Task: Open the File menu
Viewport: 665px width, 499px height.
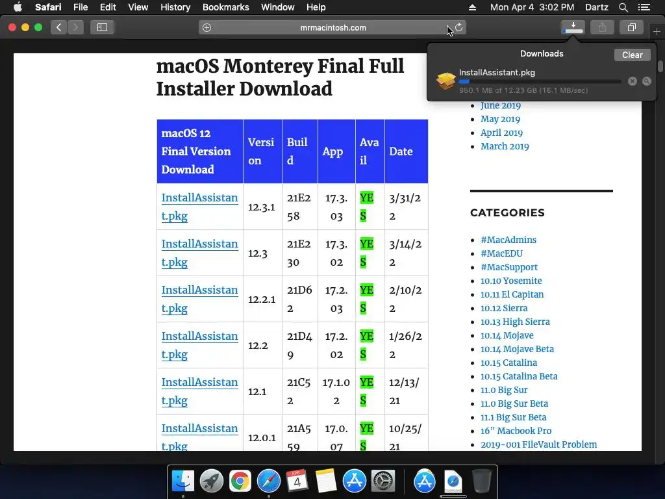Action: pyautogui.click(x=81, y=7)
